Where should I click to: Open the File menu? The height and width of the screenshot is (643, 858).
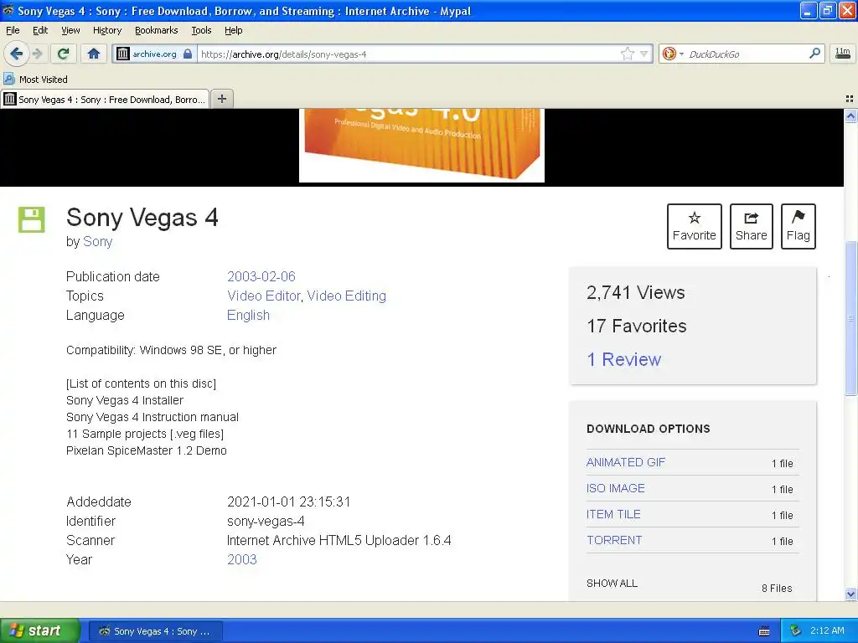pyautogui.click(x=13, y=30)
